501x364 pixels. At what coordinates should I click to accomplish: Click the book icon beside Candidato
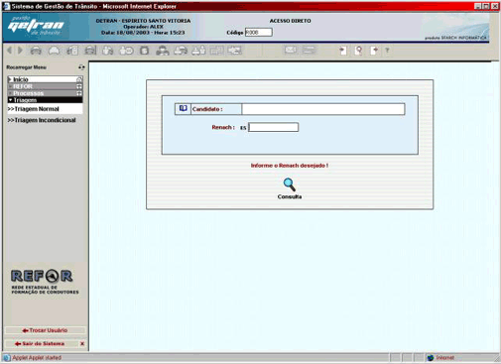coord(183,109)
